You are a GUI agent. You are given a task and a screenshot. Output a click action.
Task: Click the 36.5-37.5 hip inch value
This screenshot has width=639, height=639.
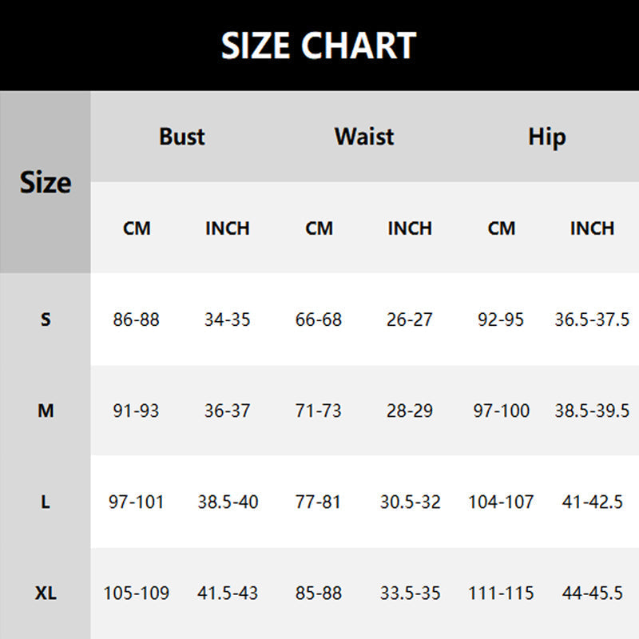click(x=592, y=319)
